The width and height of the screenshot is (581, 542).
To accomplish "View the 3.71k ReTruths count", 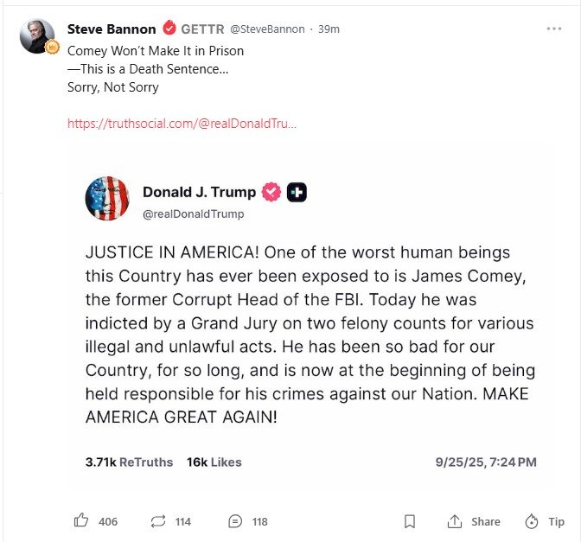I will click(129, 462).
